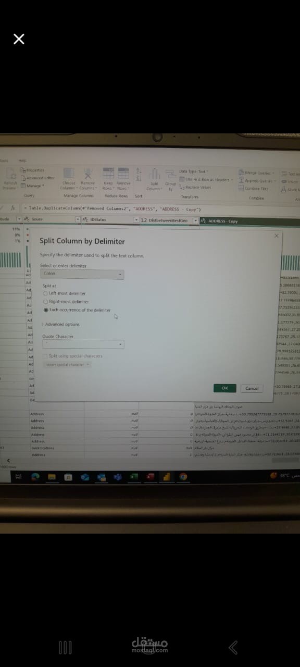Open Google Chrome from the taskbar
300x667 pixels.
coord(183,476)
